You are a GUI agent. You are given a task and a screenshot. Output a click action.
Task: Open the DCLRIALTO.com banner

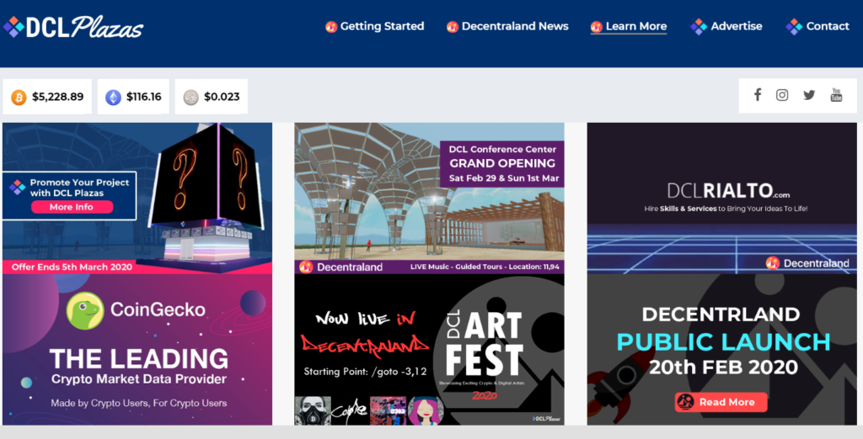[x=722, y=198]
